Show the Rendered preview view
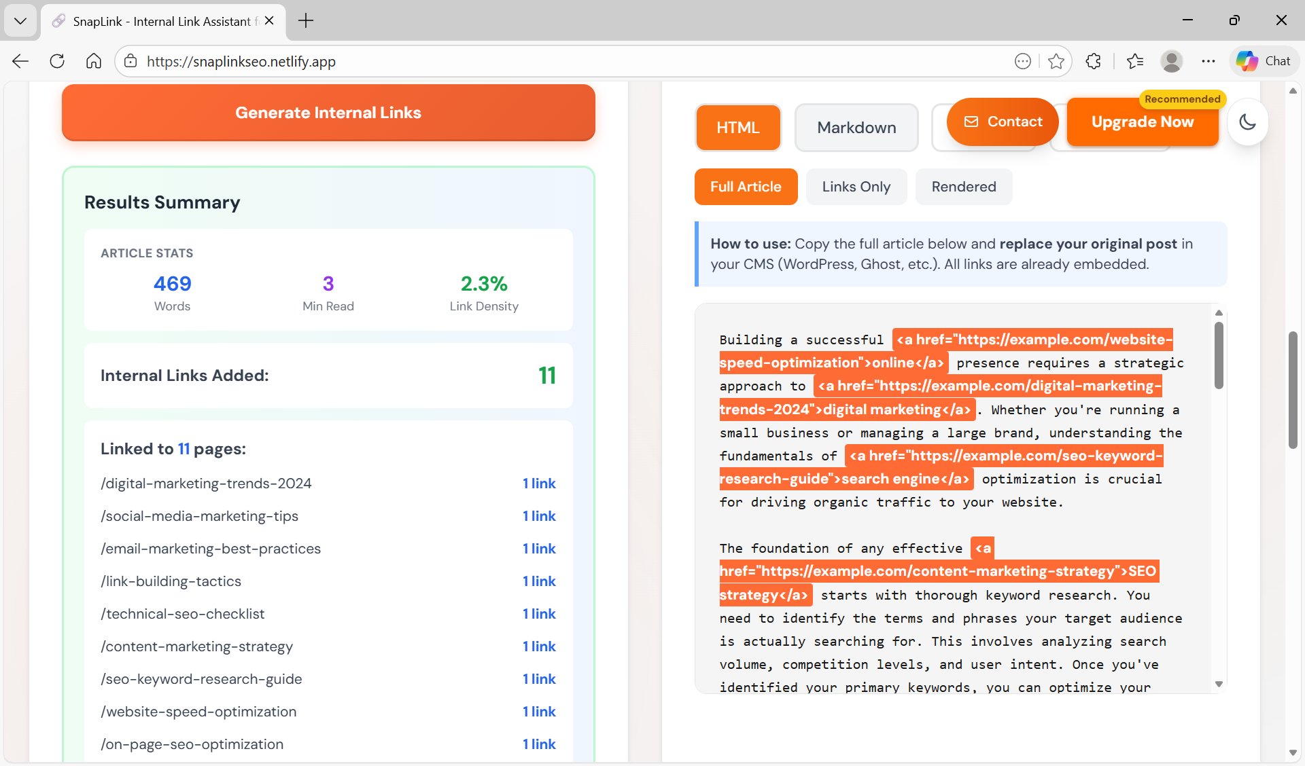The height and width of the screenshot is (766, 1305). [x=963, y=187]
